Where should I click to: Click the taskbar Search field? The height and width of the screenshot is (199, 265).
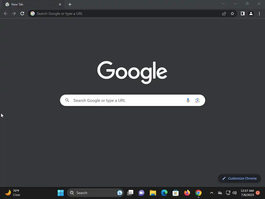[95, 193]
